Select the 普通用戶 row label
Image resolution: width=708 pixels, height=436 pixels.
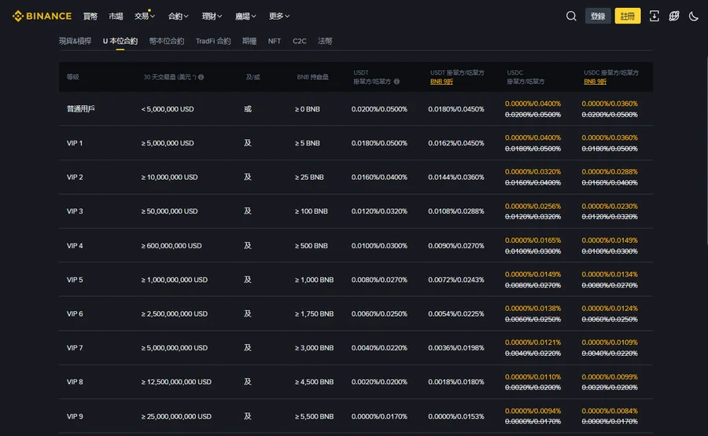(81, 109)
